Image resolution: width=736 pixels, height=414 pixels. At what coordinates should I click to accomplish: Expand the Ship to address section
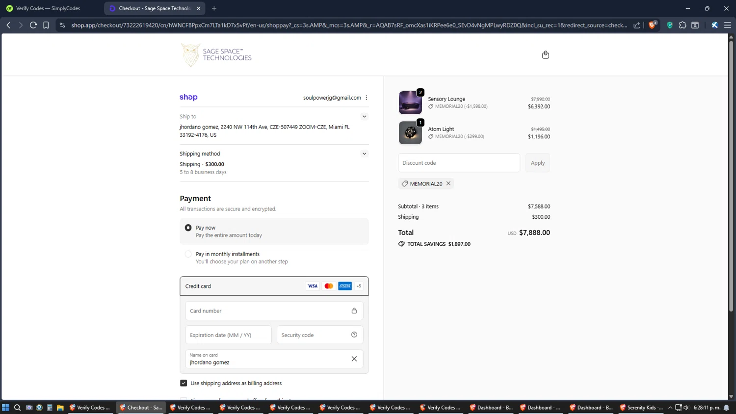point(364,116)
